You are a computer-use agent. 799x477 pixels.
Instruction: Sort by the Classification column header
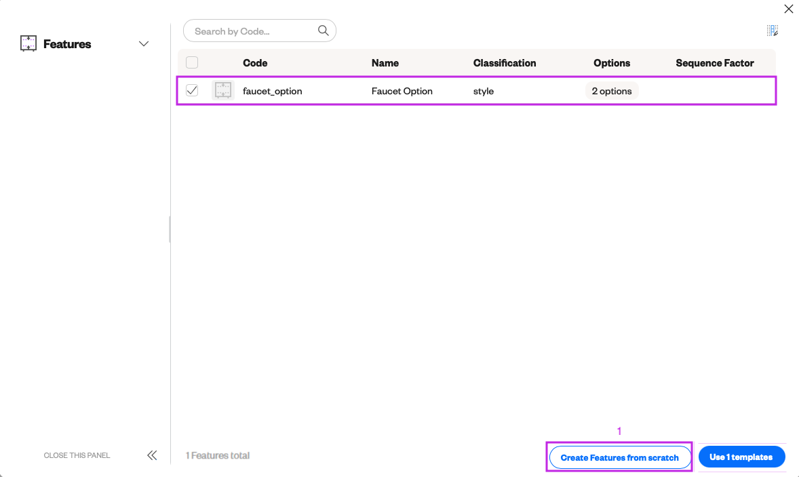(x=505, y=62)
